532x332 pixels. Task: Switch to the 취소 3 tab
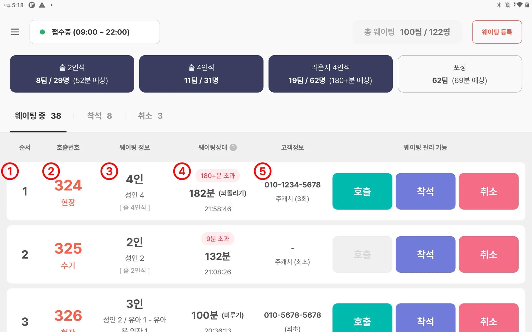coord(150,116)
